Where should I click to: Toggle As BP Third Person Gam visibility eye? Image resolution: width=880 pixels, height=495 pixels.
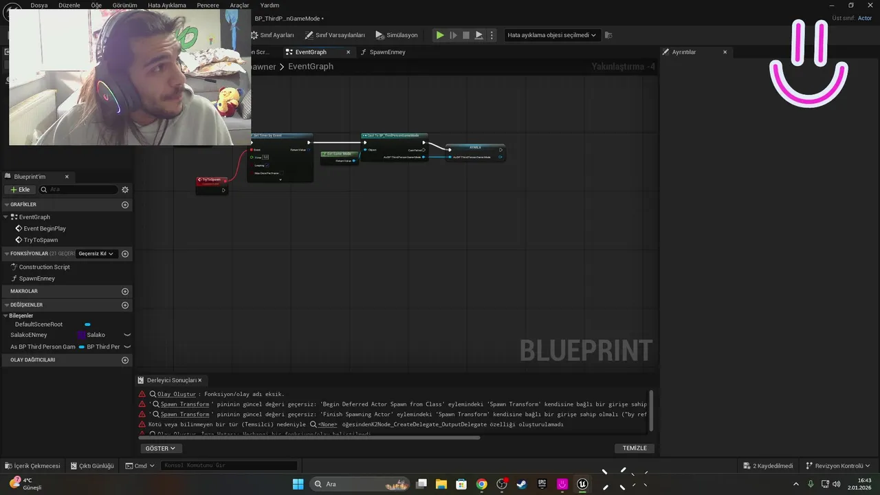(127, 347)
